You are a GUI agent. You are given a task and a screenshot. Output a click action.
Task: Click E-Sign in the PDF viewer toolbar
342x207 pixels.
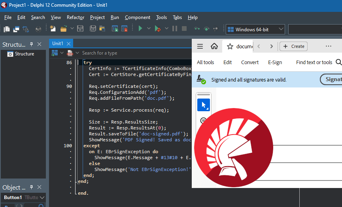275,63
